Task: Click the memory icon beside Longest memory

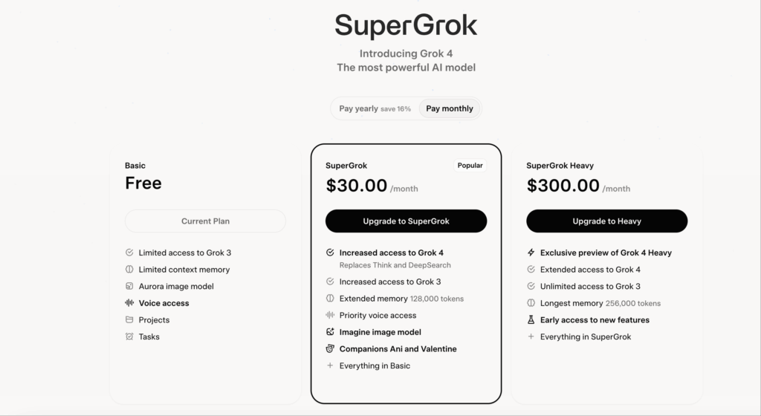Action: pyautogui.click(x=531, y=303)
